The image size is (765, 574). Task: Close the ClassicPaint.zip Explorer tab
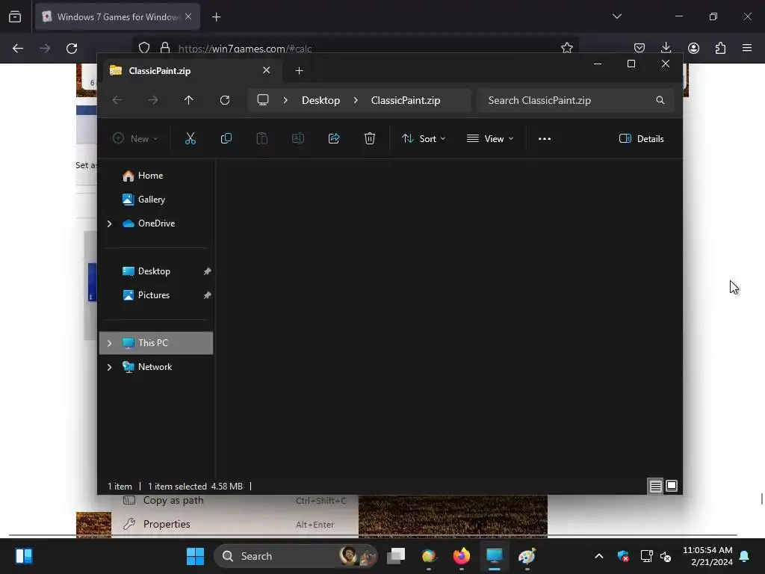point(267,70)
